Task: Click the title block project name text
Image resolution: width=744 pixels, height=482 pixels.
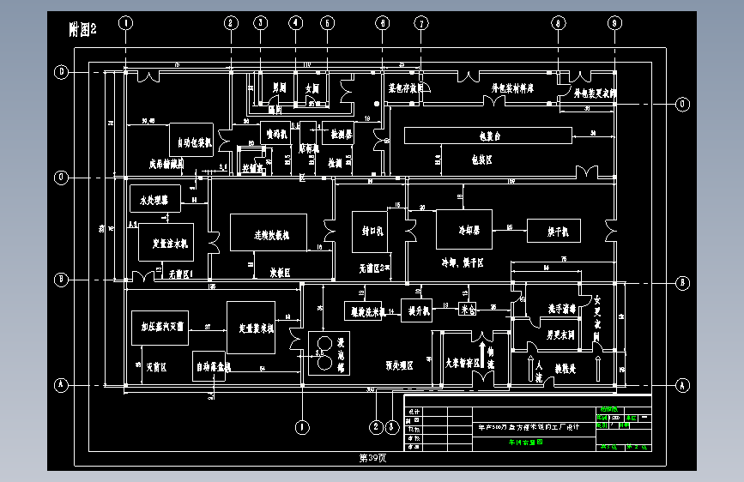Action: (529, 427)
